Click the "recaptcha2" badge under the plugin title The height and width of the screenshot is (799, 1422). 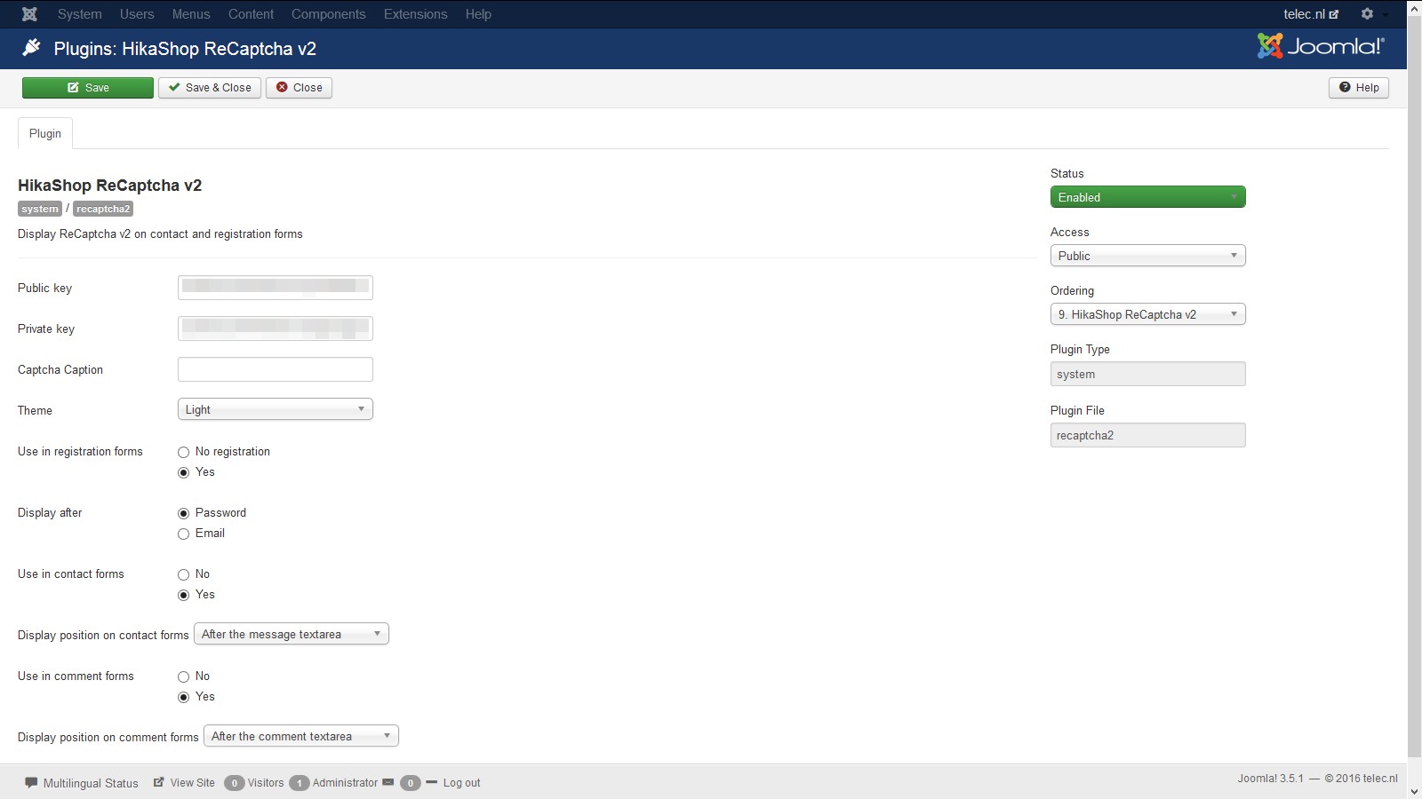[103, 209]
